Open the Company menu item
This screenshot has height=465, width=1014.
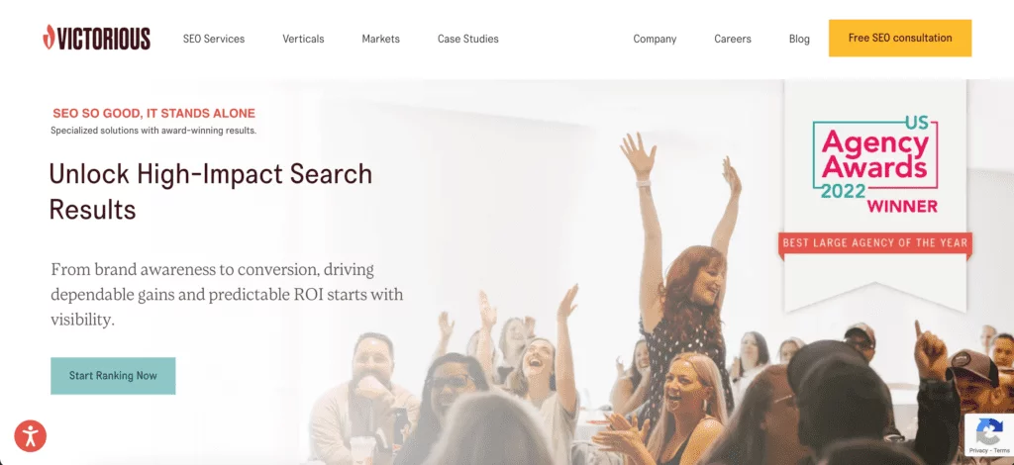(655, 39)
